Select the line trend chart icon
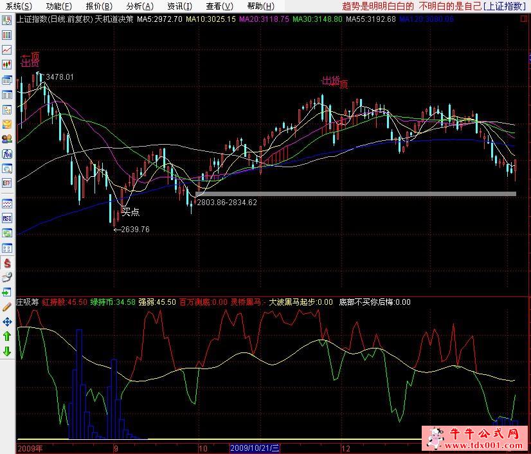531x454 pixels. pyautogui.click(x=7, y=50)
